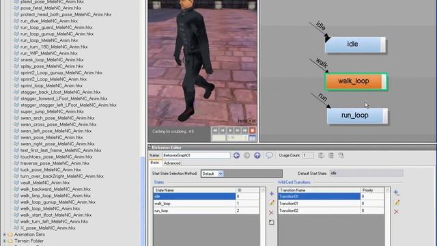Click the list icon after Usage Count
The height and width of the screenshot is (246, 437).
(331, 155)
